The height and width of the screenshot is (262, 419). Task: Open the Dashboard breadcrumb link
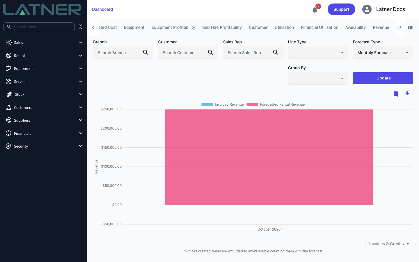(102, 9)
